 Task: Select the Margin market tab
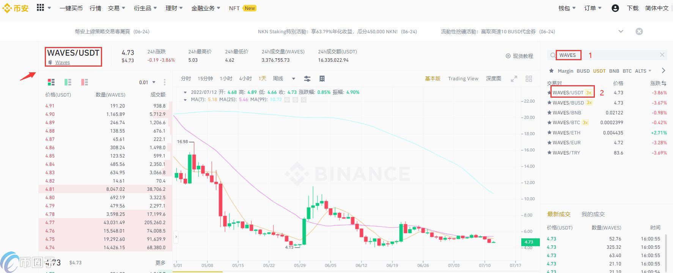click(x=566, y=71)
